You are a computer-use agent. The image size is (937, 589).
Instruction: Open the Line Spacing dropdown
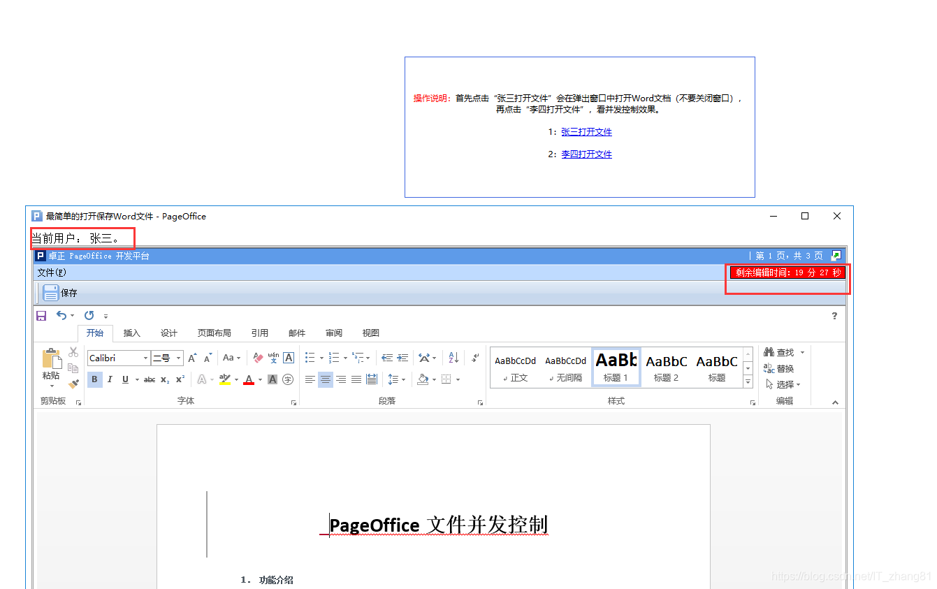(396, 379)
